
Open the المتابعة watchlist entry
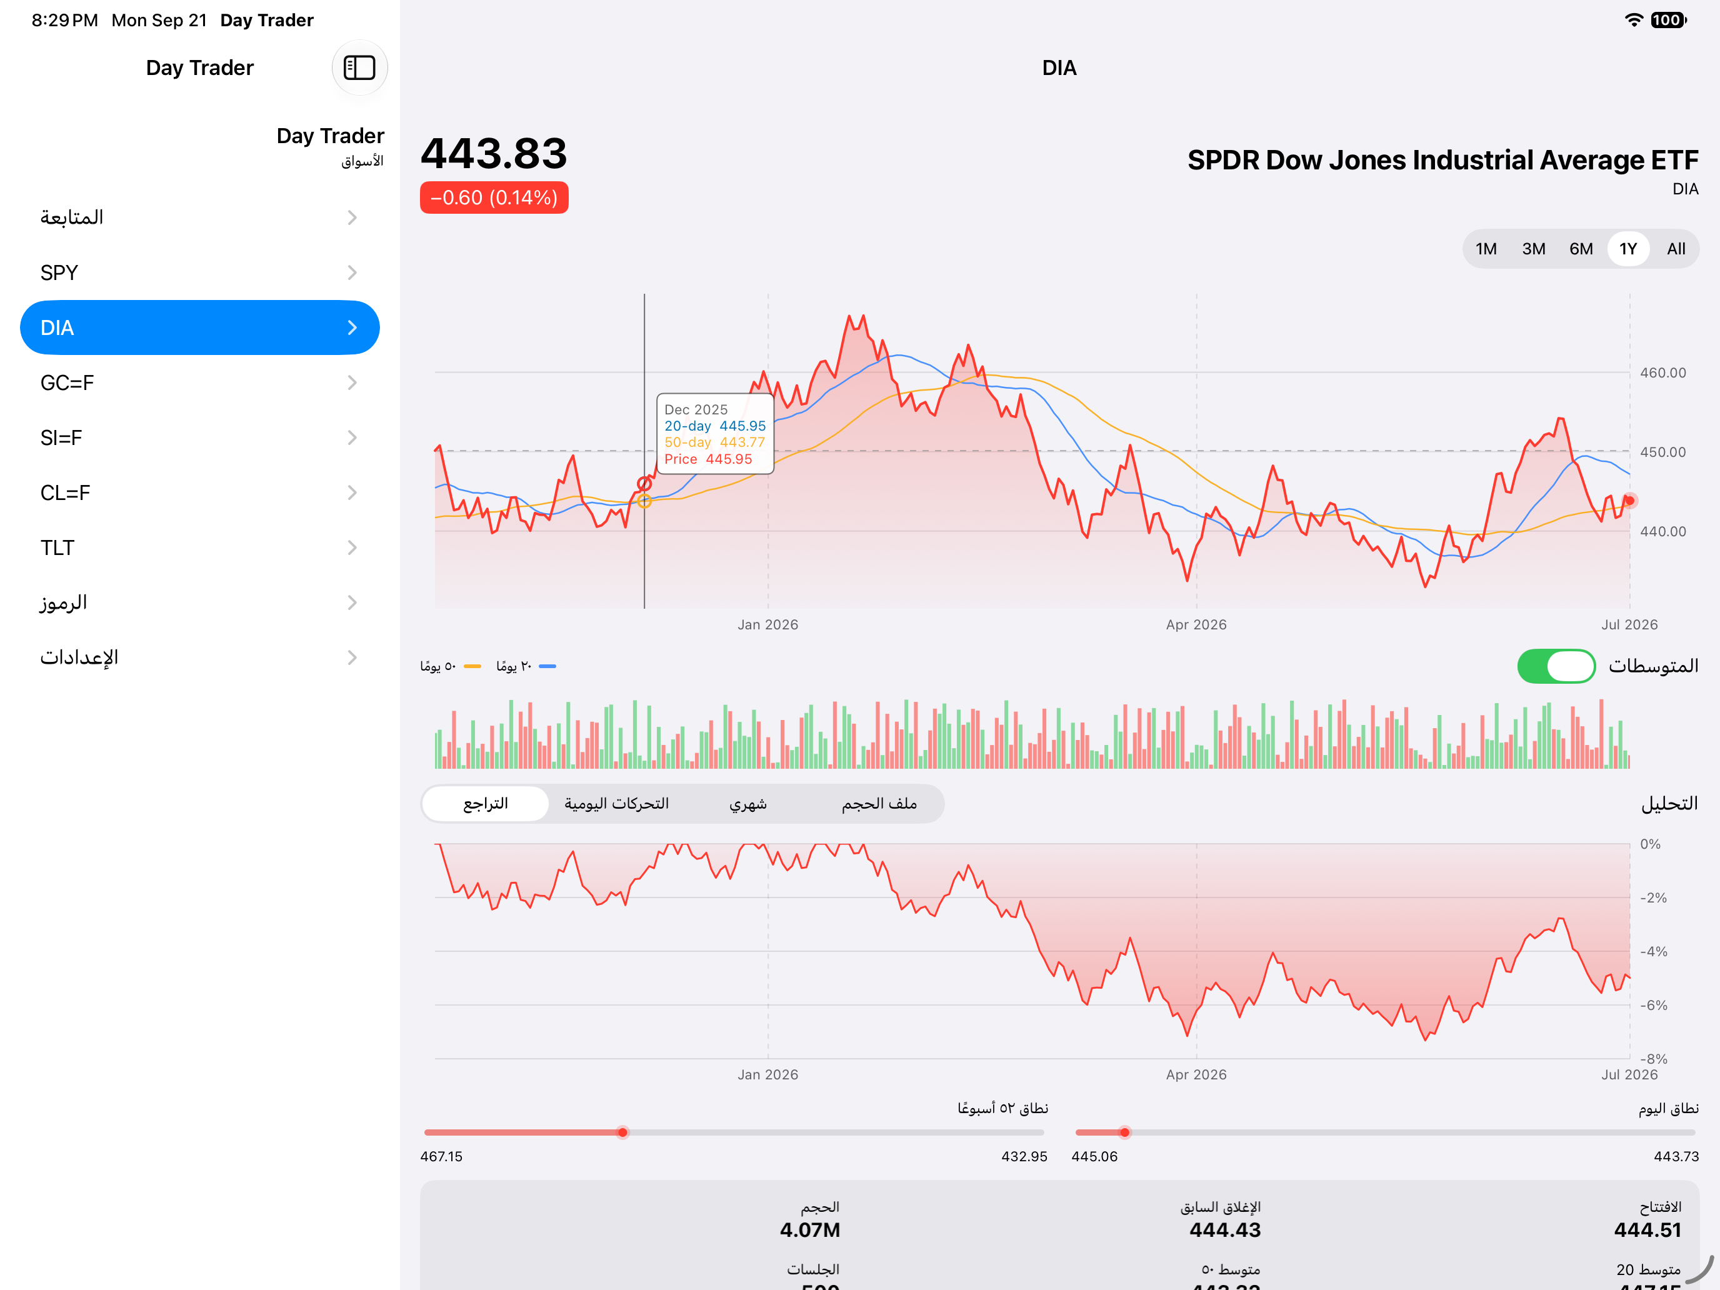coord(200,217)
